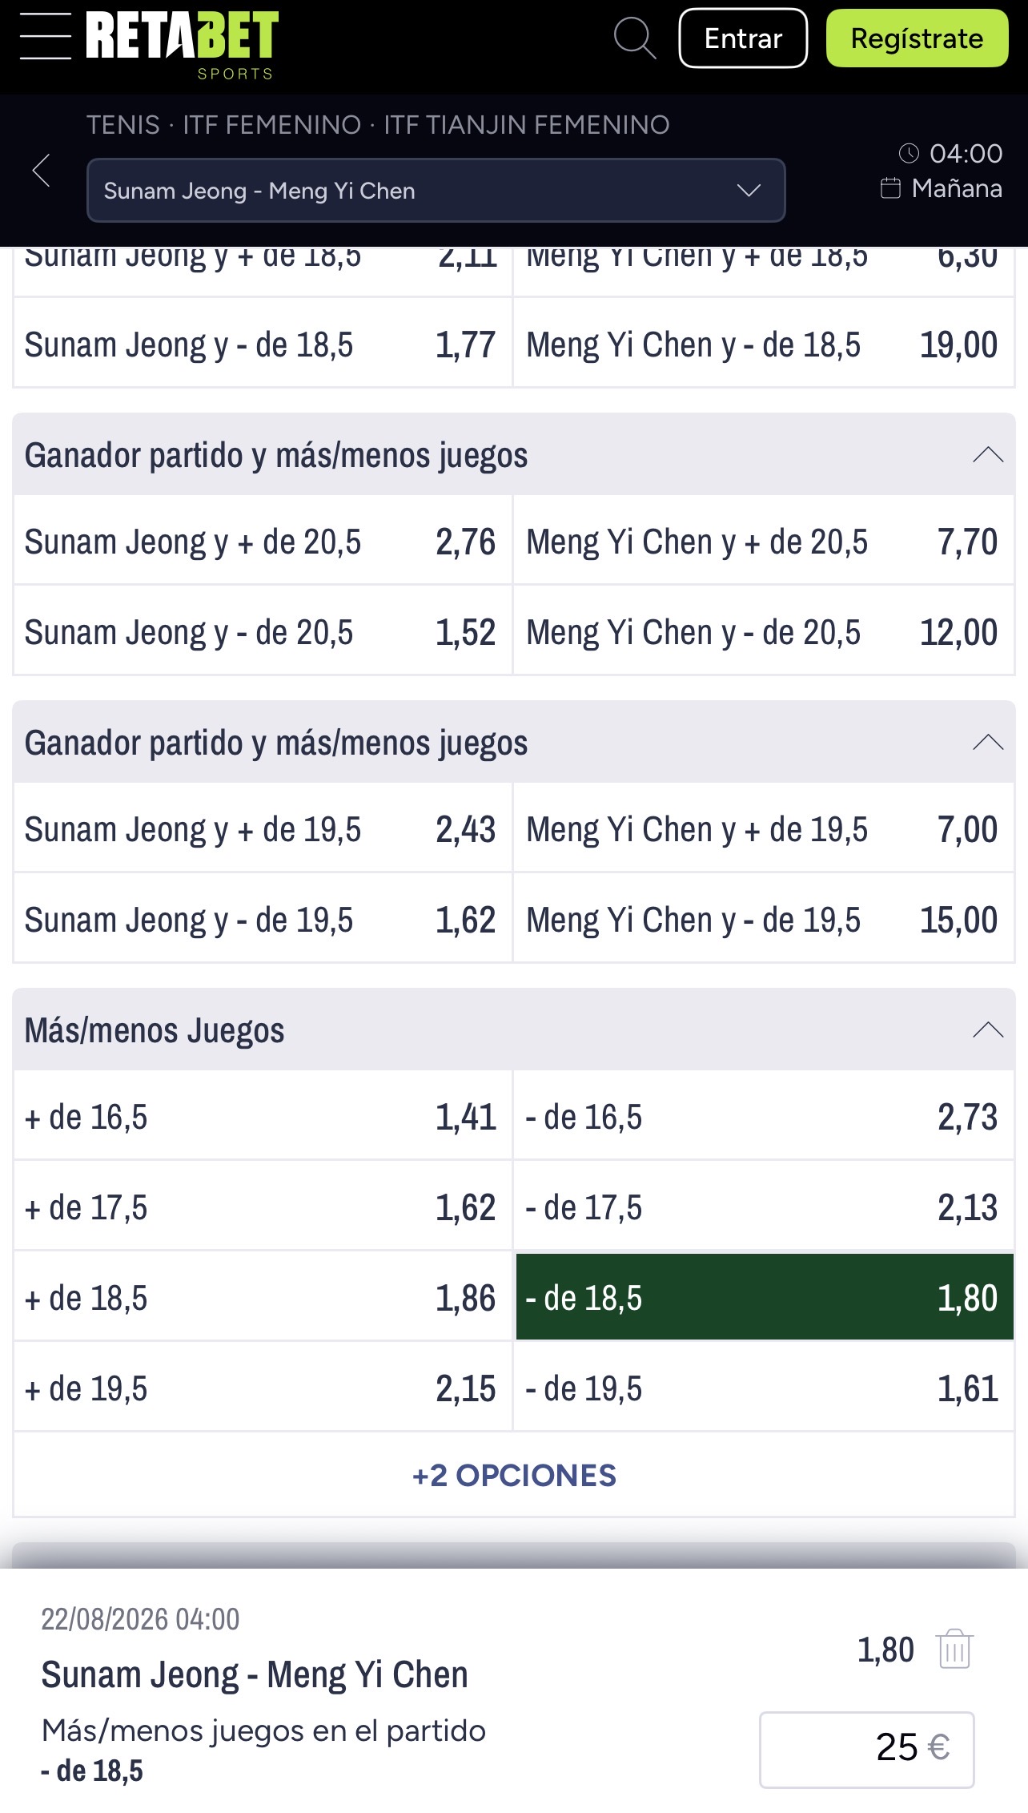Show +2 OPCIONES more lines
The width and height of the screenshot is (1028, 1813).
(514, 1475)
